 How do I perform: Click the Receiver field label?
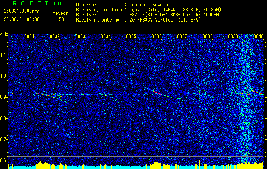(86, 15)
